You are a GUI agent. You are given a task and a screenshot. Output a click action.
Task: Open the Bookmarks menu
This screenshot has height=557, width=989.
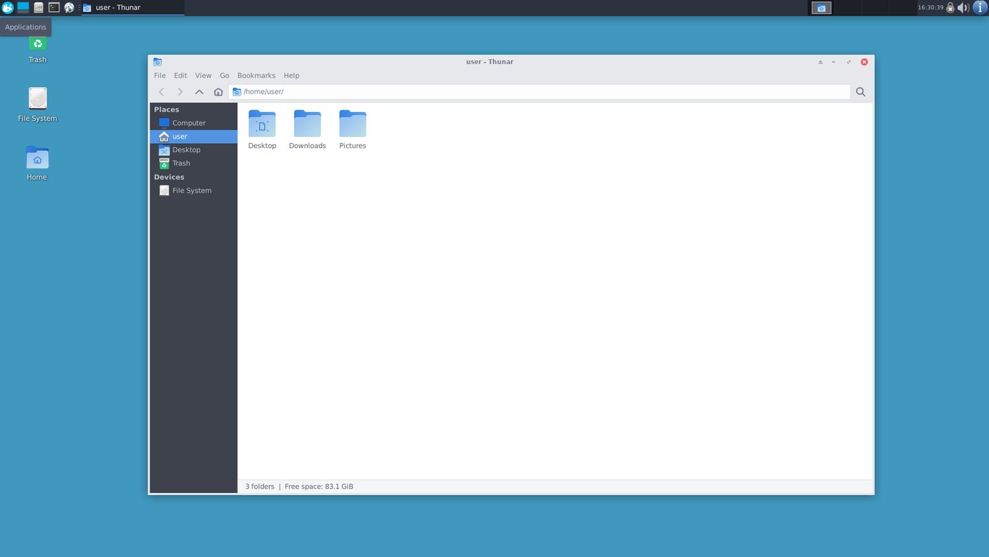coord(256,75)
